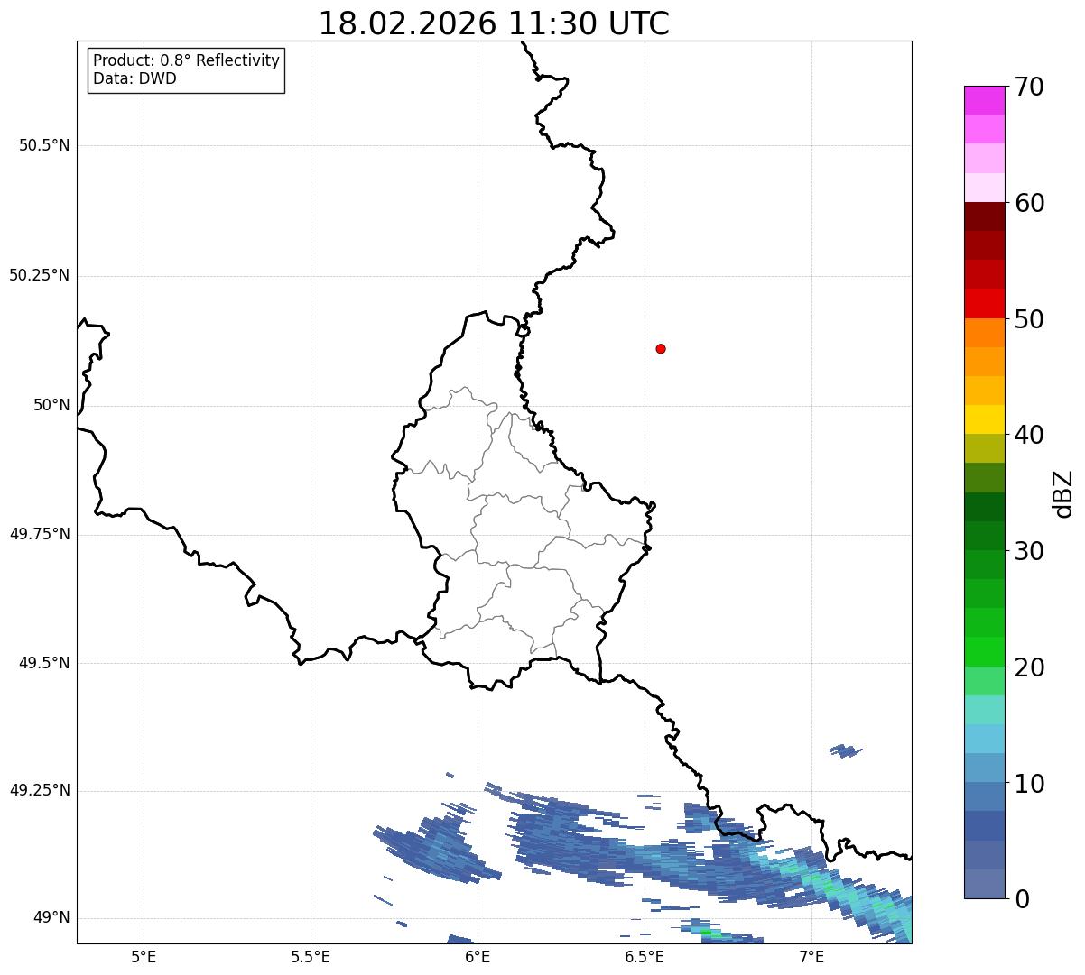This screenshot has height=975, width=1085.
Task: Click the 60 tick on colorbar
Action: [1030, 203]
